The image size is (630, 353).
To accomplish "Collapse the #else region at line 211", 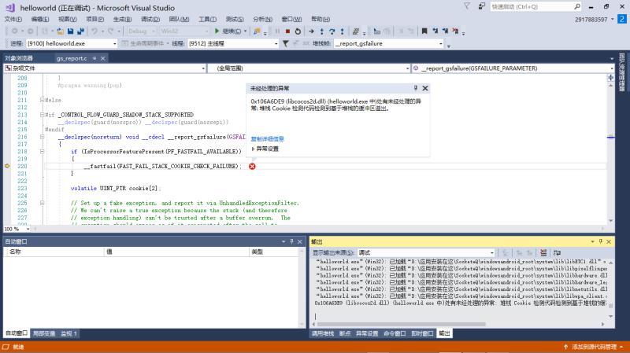I will 43,101.
